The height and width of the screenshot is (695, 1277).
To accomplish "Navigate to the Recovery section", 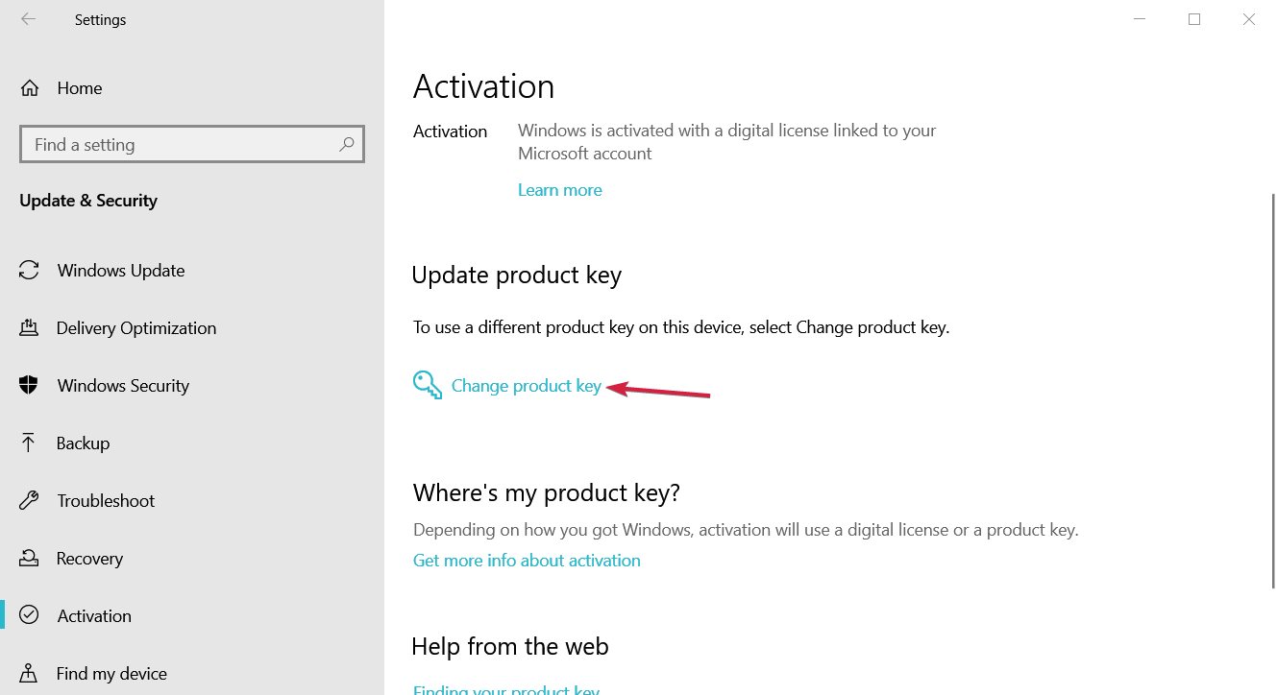I will pos(90,558).
